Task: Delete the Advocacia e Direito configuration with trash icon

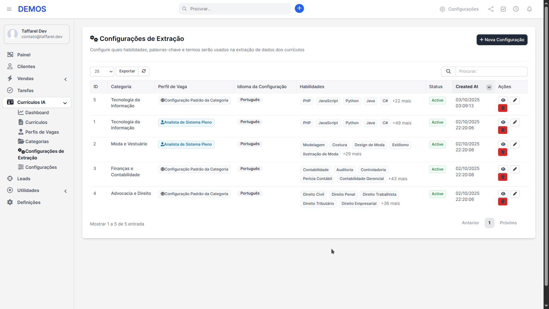Action: click(x=502, y=201)
